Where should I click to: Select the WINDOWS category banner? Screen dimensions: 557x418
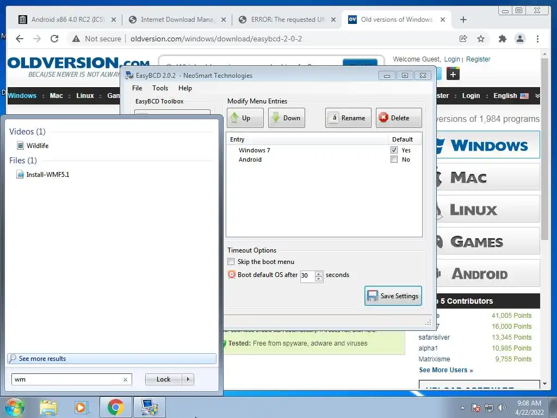[x=488, y=145]
